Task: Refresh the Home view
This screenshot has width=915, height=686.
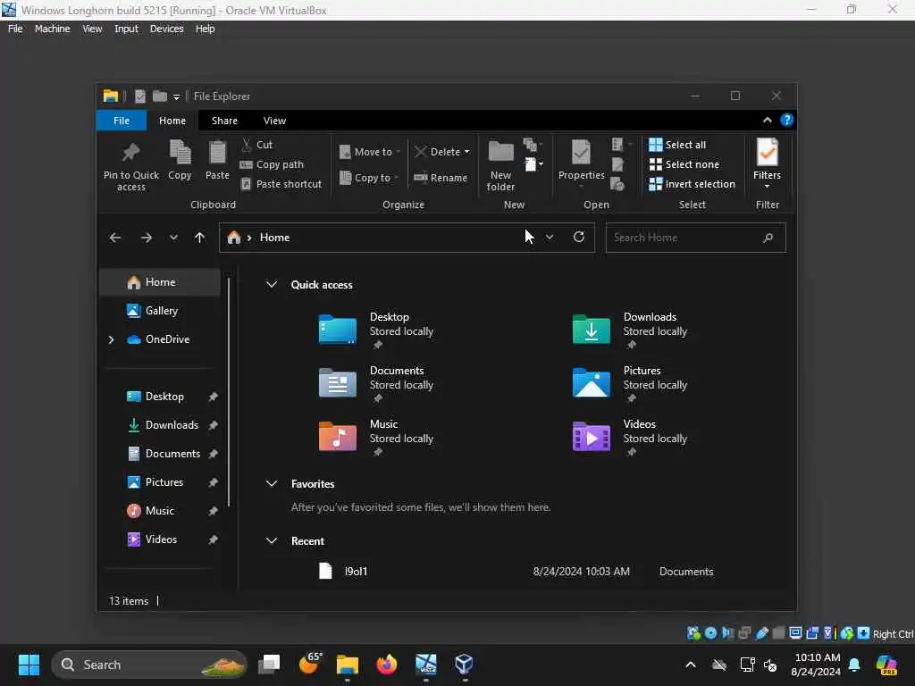Action: pos(579,237)
